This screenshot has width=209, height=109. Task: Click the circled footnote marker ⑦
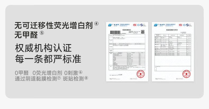[x=59, y=78]
